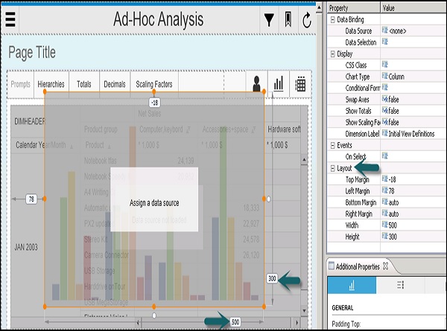
Task: Click the refresh icon in header
Action: click(x=306, y=21)
